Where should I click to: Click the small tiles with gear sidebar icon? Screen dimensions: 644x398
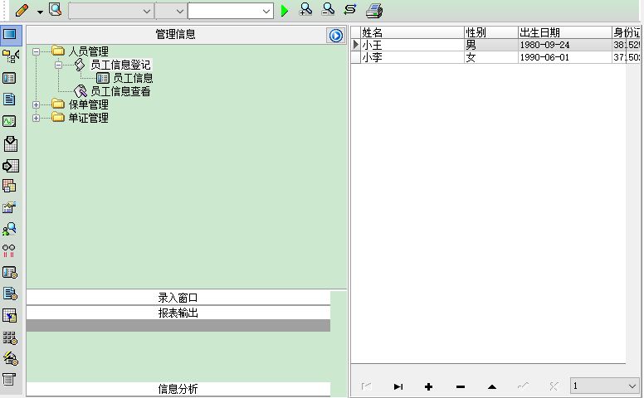click(10, 337)
